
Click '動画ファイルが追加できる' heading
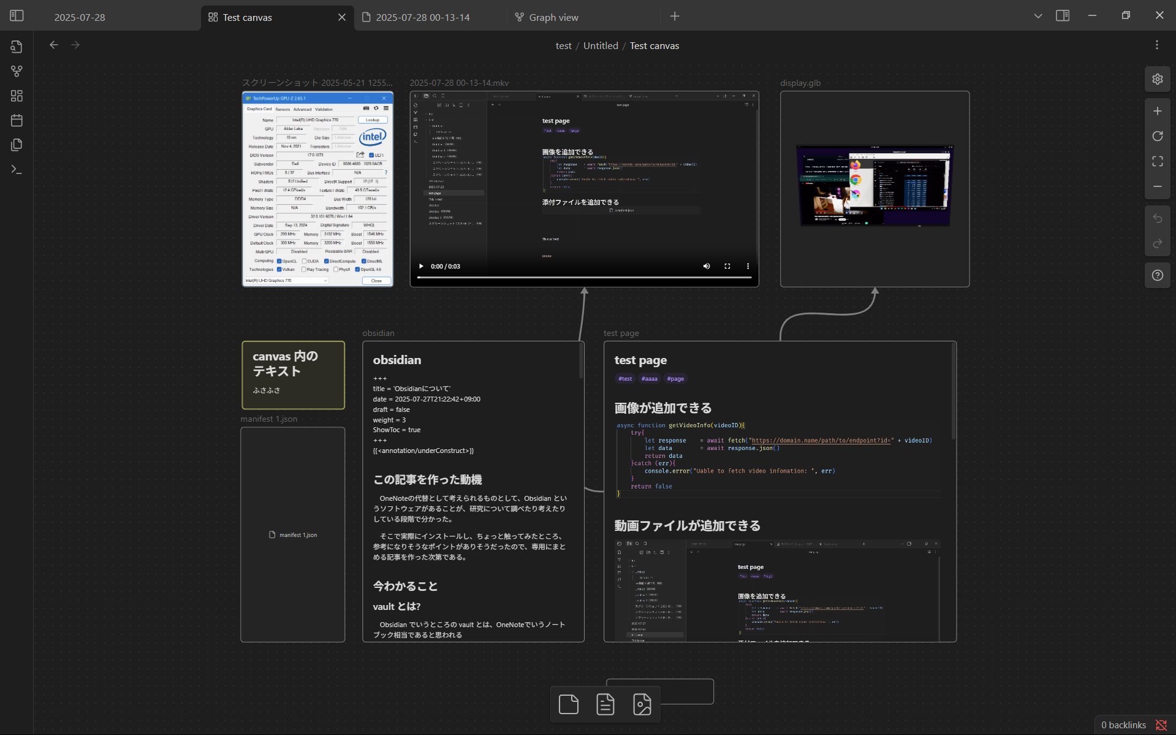[687, 525]
